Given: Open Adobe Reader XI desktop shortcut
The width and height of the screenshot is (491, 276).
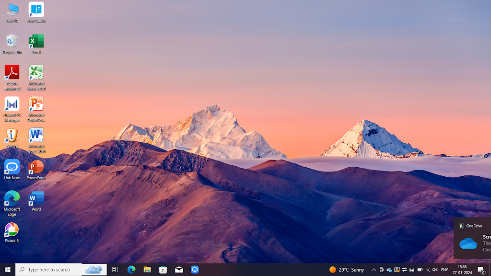Looking at the screenshot, I should pos(12,73).
